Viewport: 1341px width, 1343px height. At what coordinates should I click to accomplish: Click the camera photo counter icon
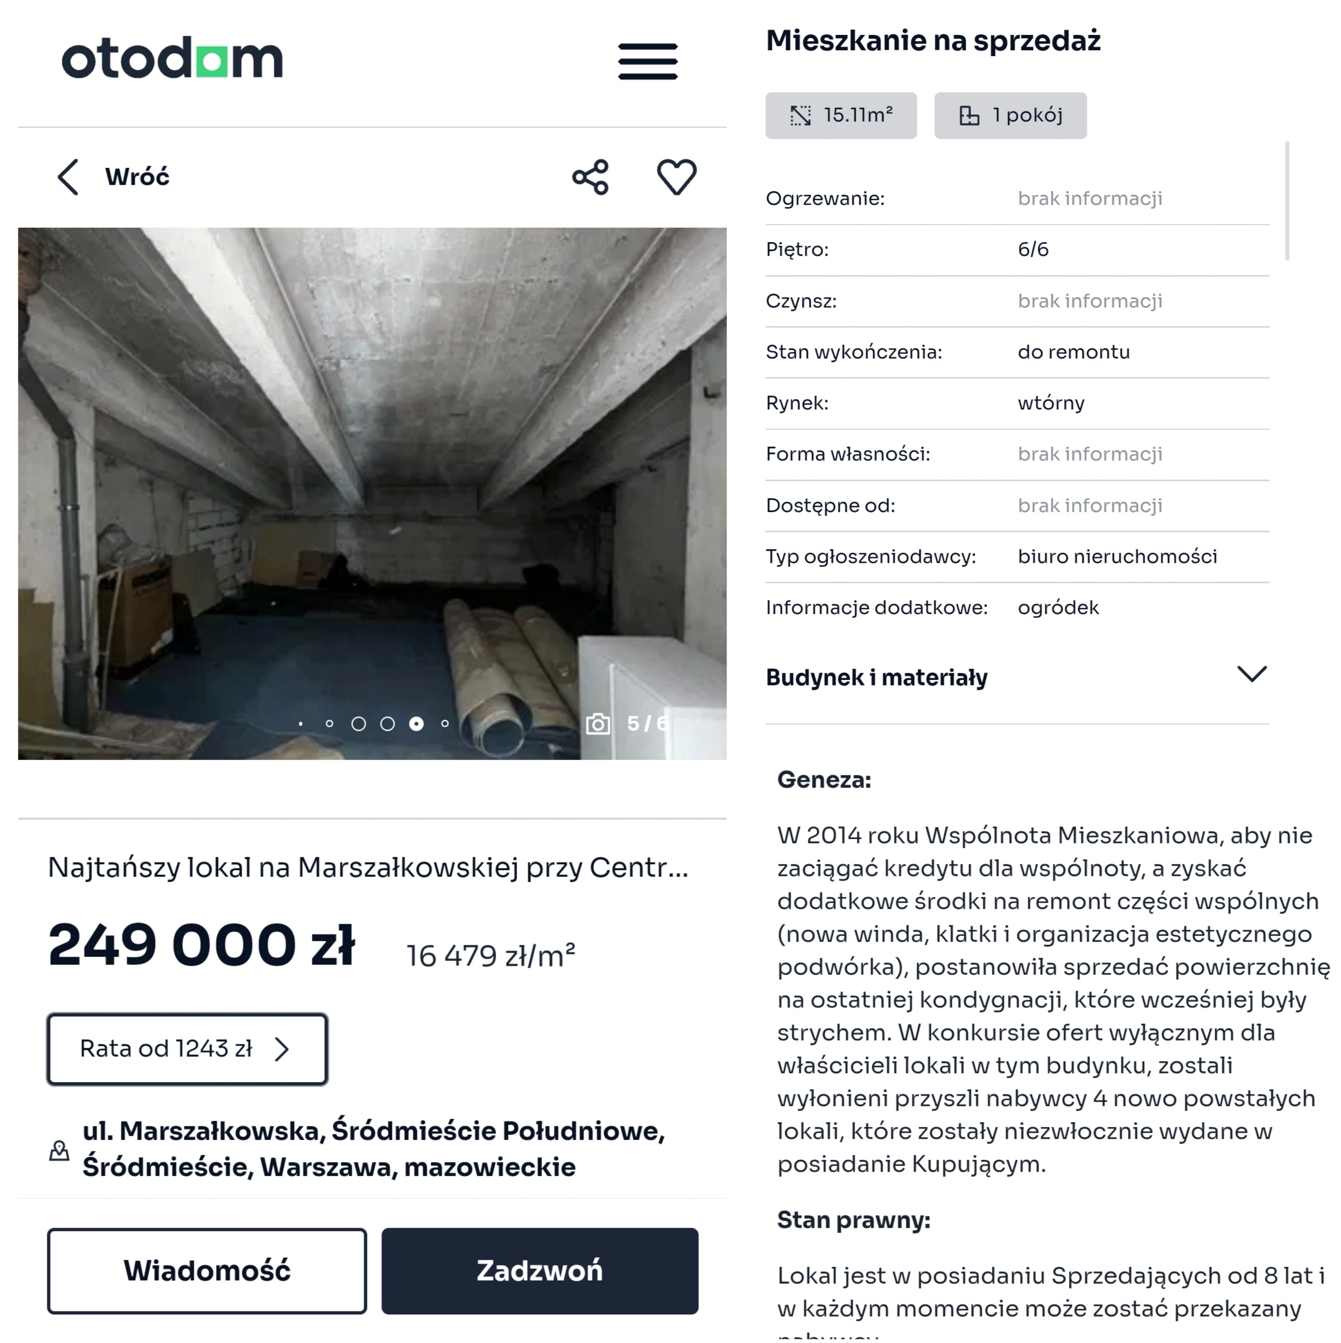coord(598,724)
